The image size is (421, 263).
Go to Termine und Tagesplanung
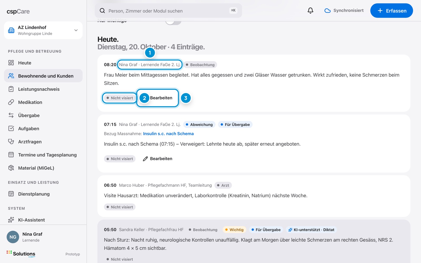[43, 155]
